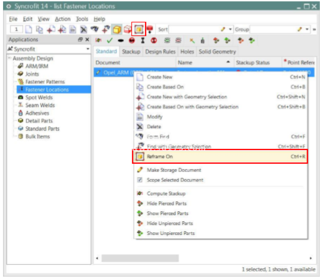Choose Modify in the context menu
The width and height of the screenshot is (320, 279).
(221, 117)
